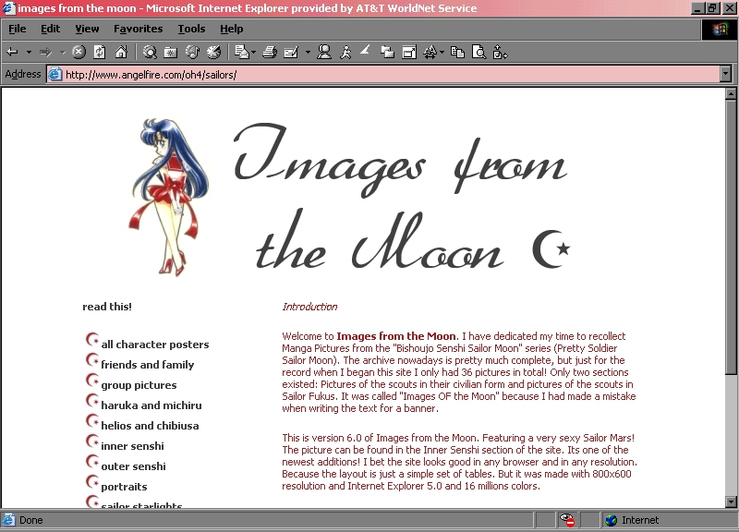The image size is (739, 532).
Task: Open the Favorites menu
Action: click(x=138, y=29)
